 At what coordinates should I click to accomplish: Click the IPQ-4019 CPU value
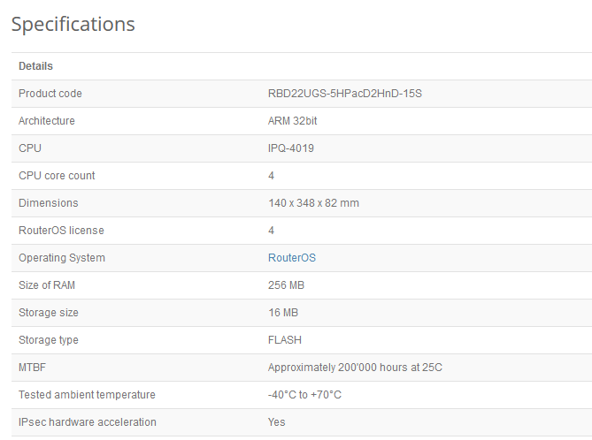tap(290, 148)
